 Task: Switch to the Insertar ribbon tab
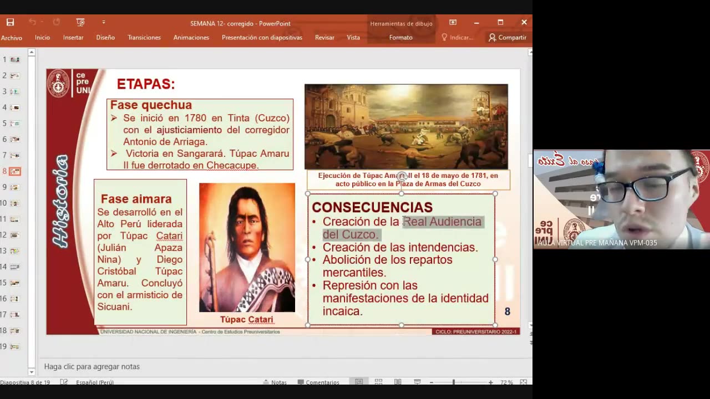[73, 38]
